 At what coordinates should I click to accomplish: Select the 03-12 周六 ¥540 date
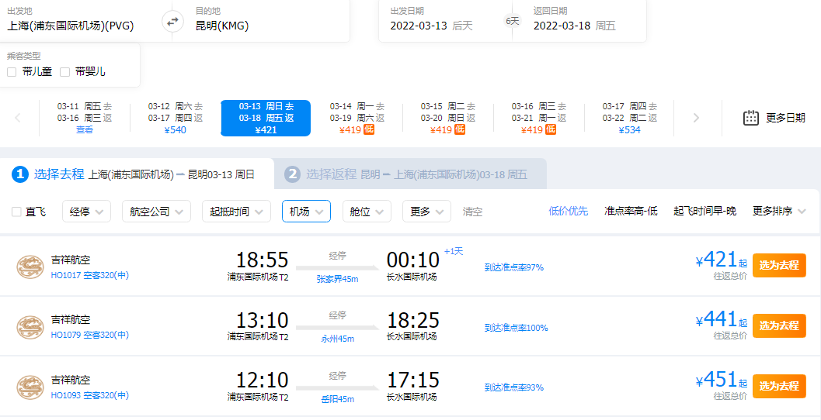click(175, 118)
